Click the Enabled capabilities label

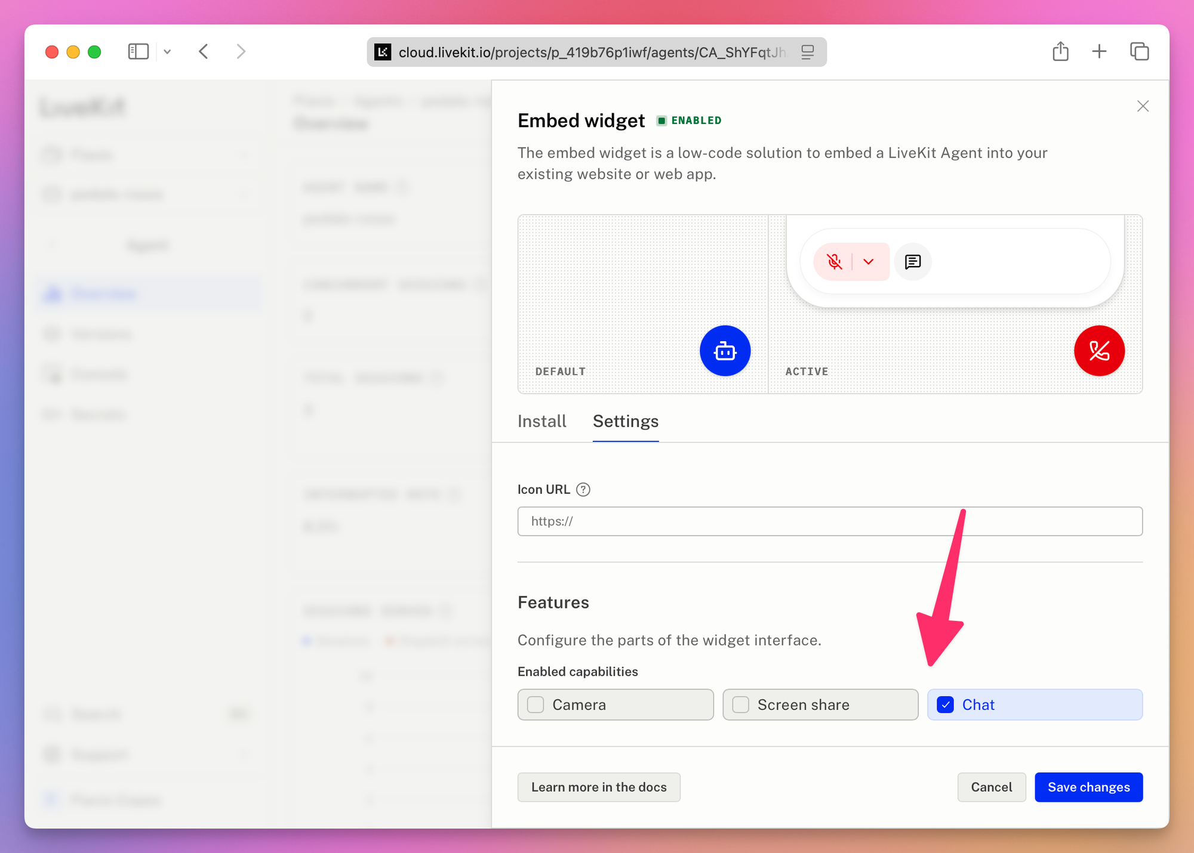(578, 672)
